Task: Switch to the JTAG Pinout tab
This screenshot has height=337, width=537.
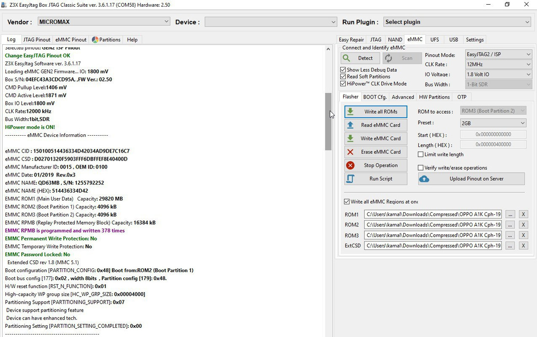Action: click(37, 40)
